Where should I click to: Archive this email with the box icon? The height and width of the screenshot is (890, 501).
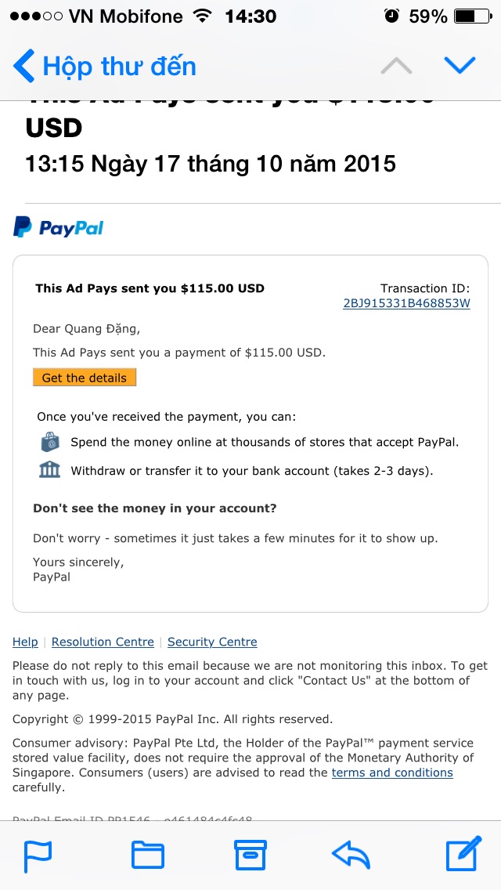click(x=250, y=855)
